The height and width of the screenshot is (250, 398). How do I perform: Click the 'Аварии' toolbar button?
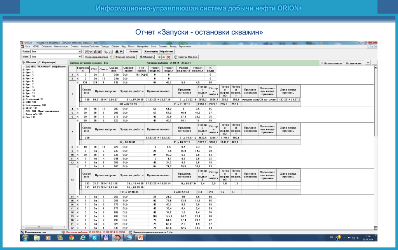pos(134,52)
